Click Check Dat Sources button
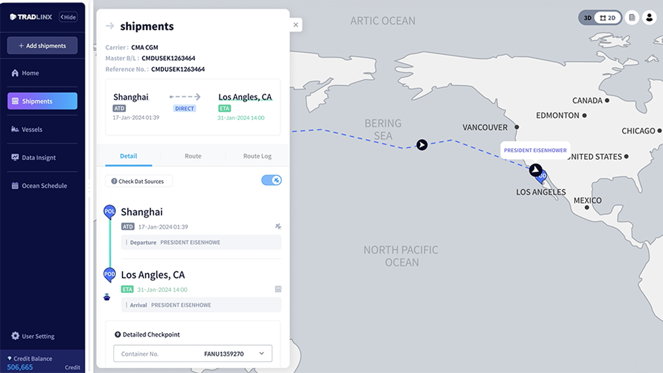663x373 pixels. click(139, 182)
